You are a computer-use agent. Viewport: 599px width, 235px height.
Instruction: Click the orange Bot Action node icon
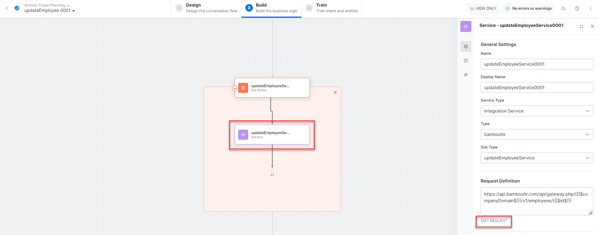coord(243,88)
